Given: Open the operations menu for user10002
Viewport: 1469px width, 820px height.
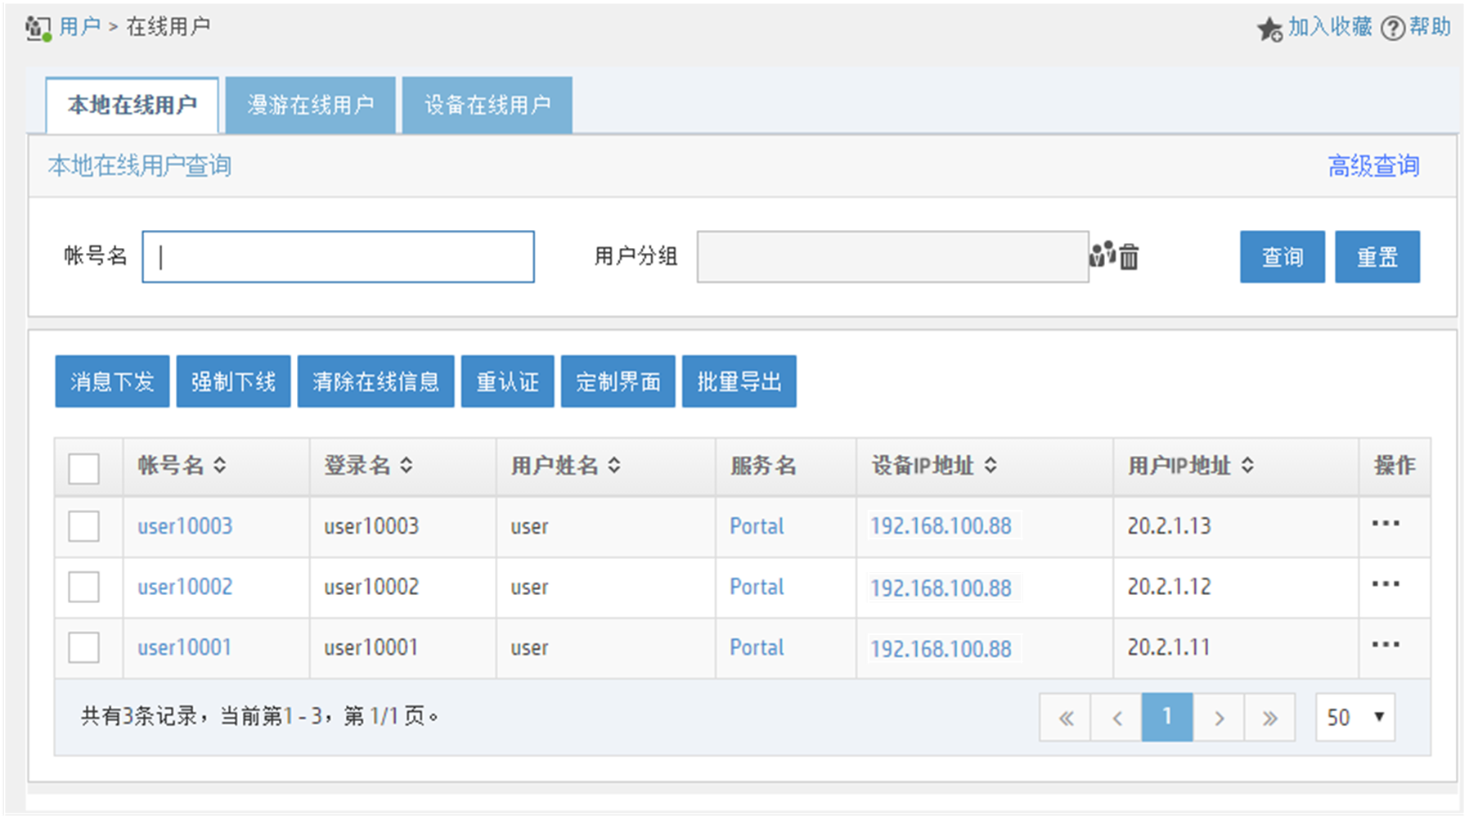Looking at the screenshot, I should 1386,584.
